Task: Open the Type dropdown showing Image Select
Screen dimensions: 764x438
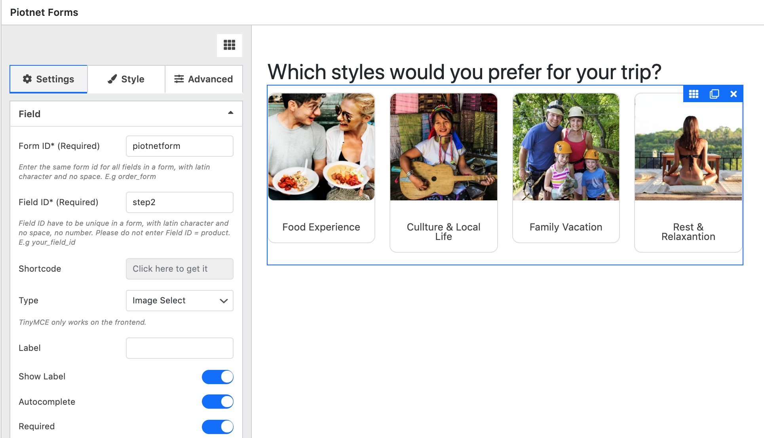Action: coord(180,301)
